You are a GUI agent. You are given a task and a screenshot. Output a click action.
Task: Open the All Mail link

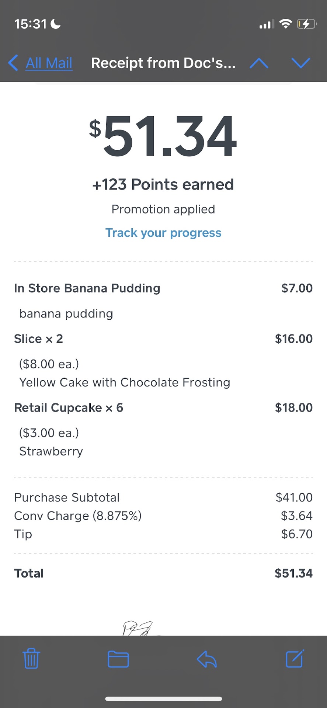[49, 63]
